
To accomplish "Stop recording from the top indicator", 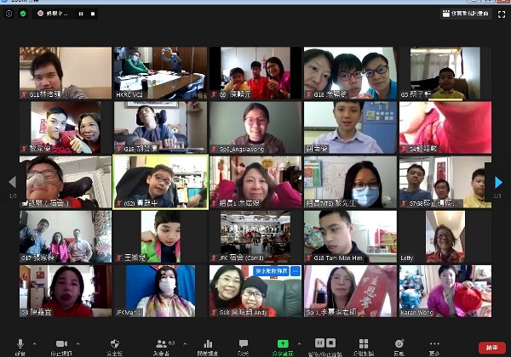I will 93,14.
